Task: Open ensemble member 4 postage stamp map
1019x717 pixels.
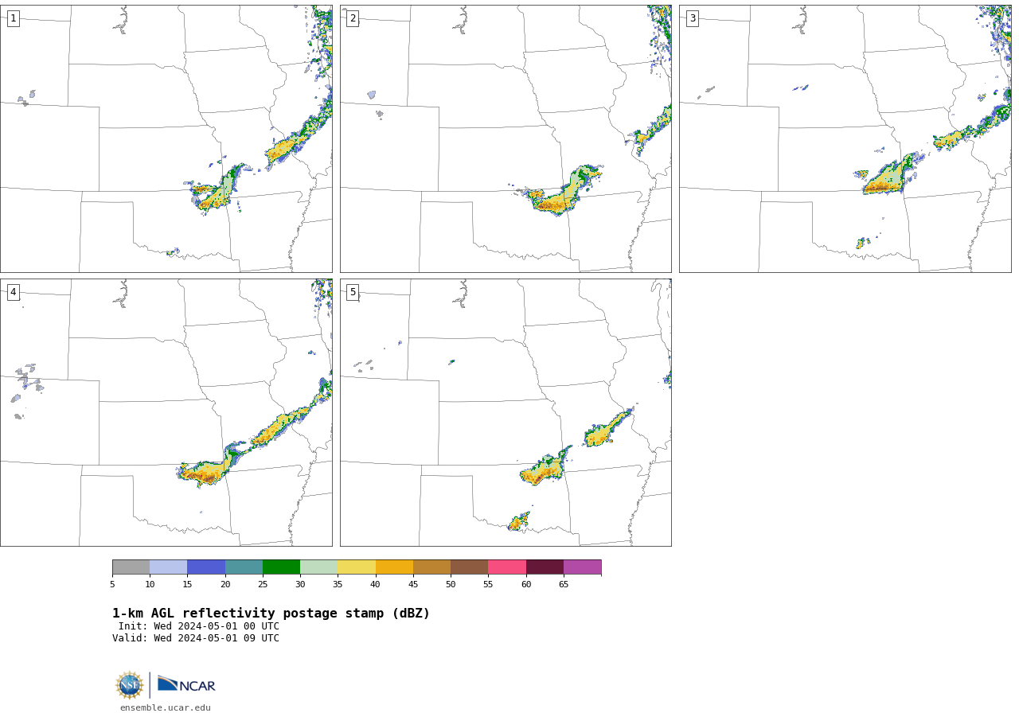Action: 166,412
